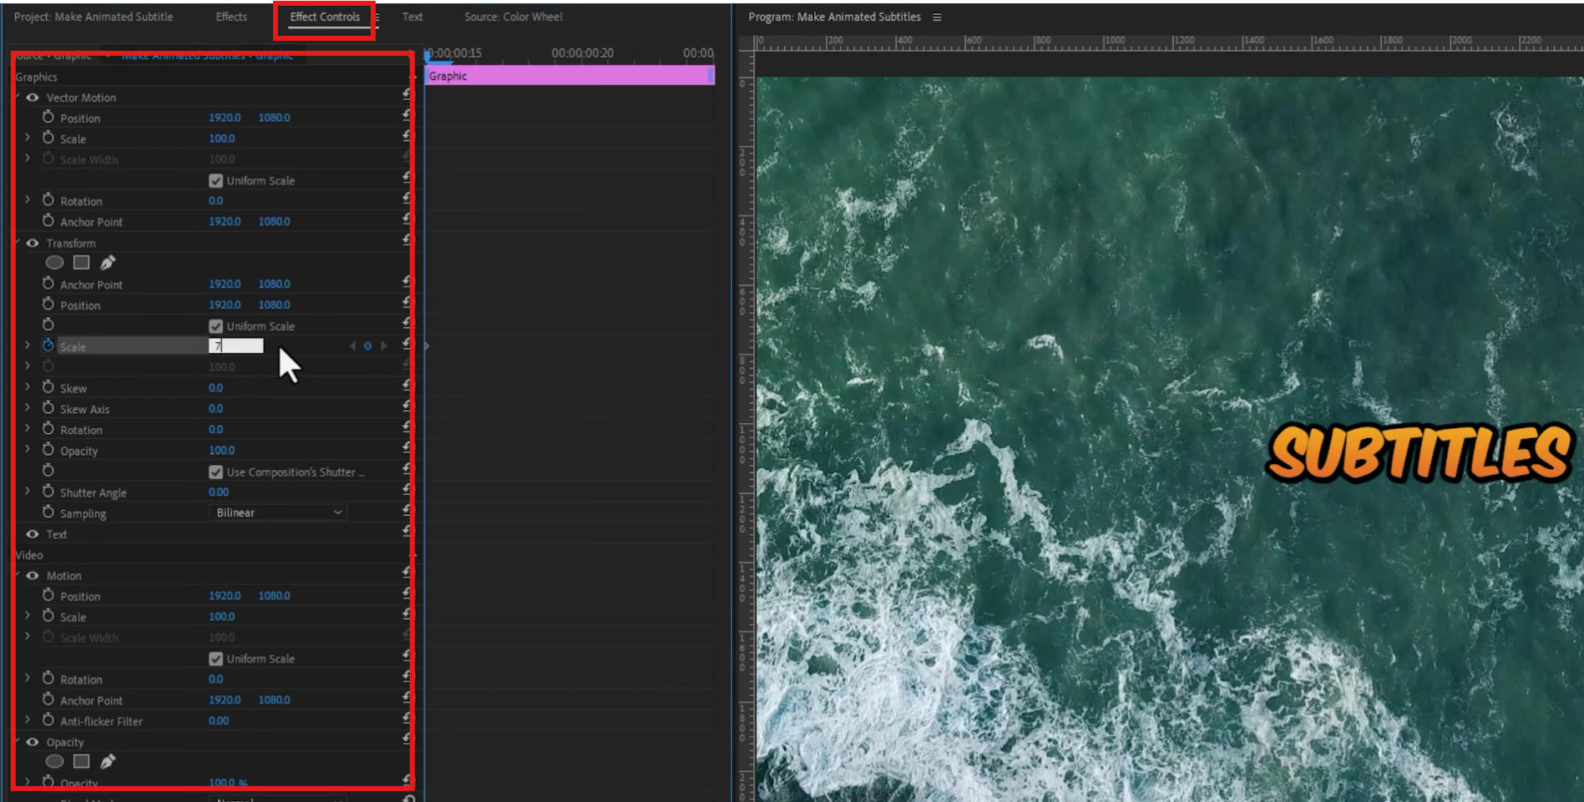Viewport: 1584px width, 802px height.
Task: Click the add keyframe diamond for Scale
Action: [x=367, y=346]
